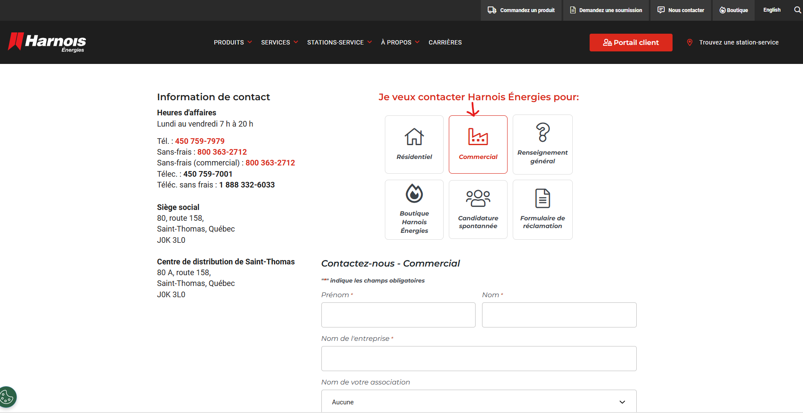Open the search magnifier icon
This screenshot has width=803, height=413.
pos(797,10)
